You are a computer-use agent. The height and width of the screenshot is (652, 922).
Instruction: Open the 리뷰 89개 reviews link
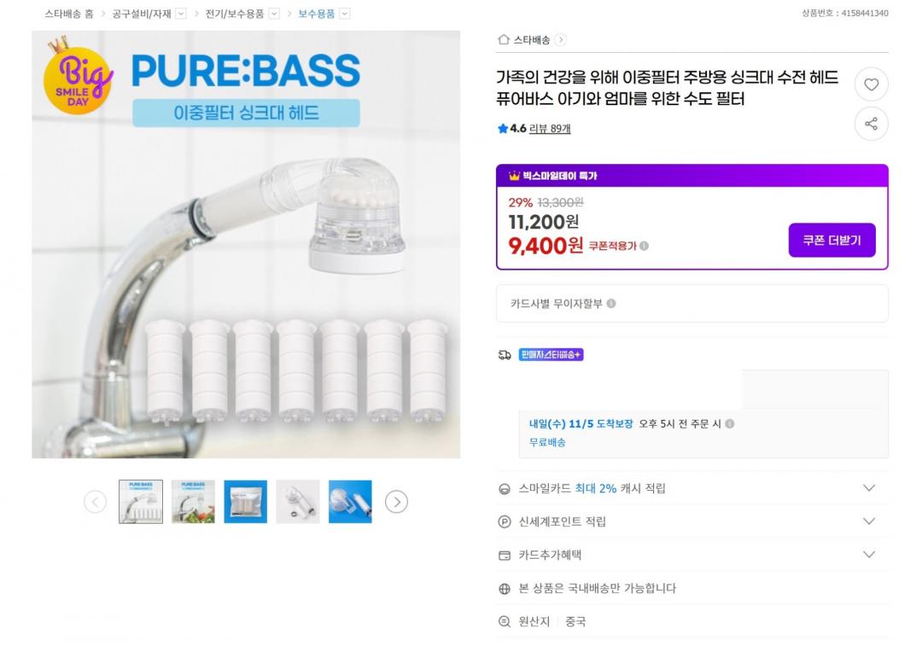point(550,129)
